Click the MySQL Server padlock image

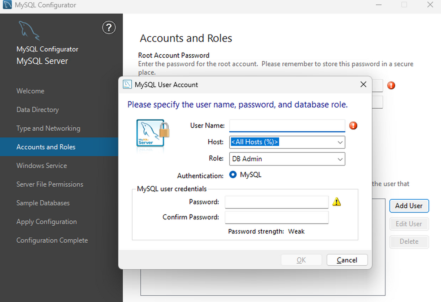coord(153,132)
